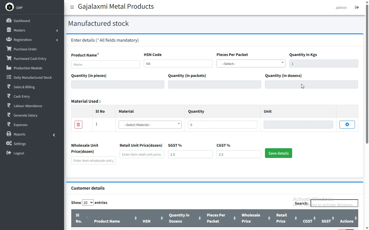Click the Settings gears icon
Image resolution: width=369 pixels, height=230 pixels.
pyautogui.click(x=9, y=143)
